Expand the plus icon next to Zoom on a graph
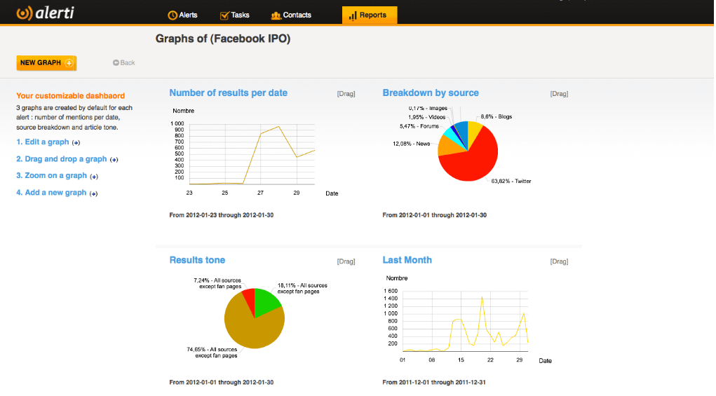716x396 pixels. [94, 177]
